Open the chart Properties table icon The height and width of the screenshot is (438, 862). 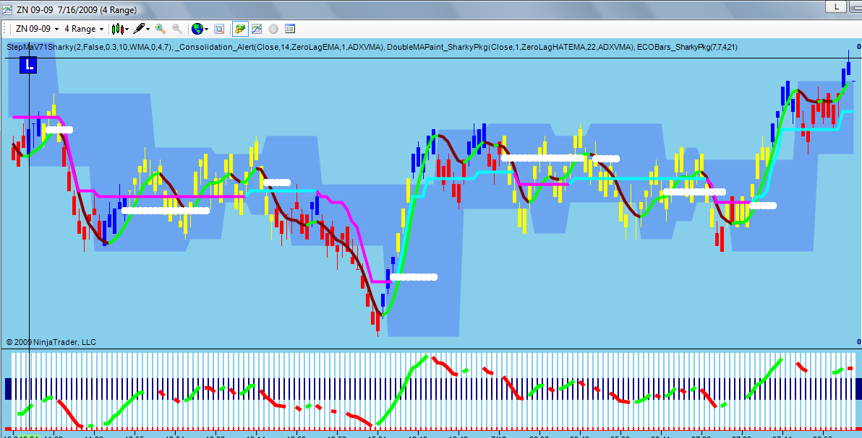point(290,29)
